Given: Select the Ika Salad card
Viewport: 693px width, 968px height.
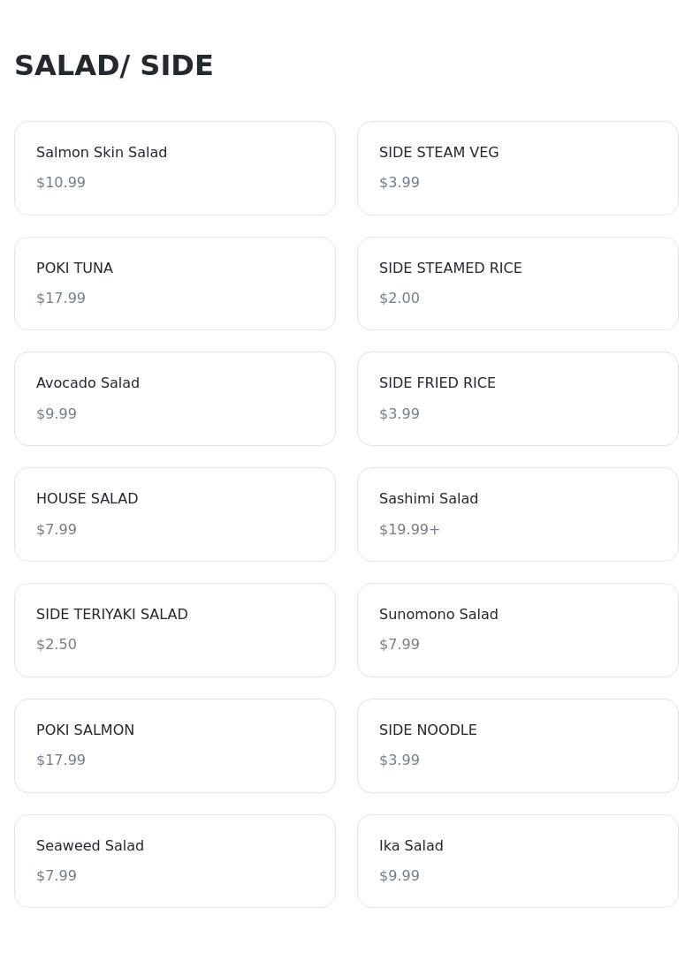Looking at the screenshot, I should 517,861.
